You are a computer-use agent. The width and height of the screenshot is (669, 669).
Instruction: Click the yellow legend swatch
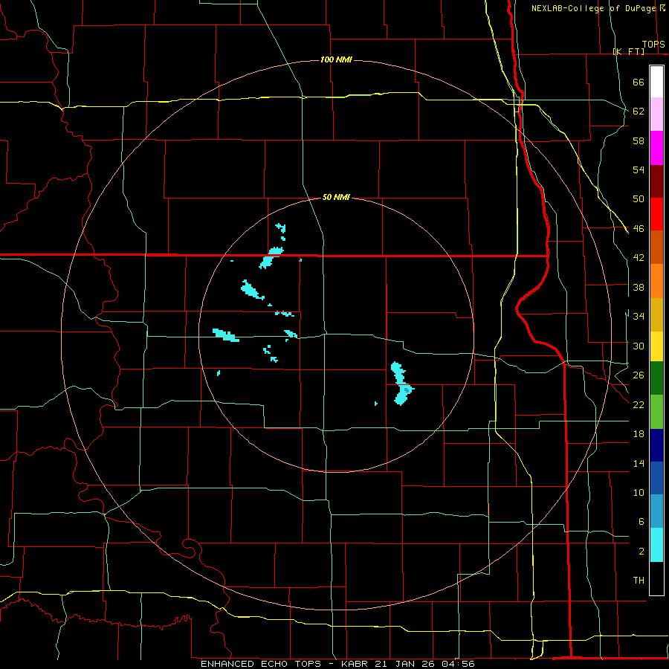coord(656,346)
